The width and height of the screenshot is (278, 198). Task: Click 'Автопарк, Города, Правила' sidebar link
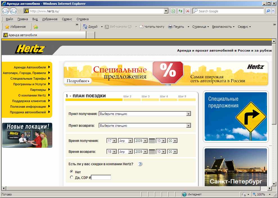24,73
